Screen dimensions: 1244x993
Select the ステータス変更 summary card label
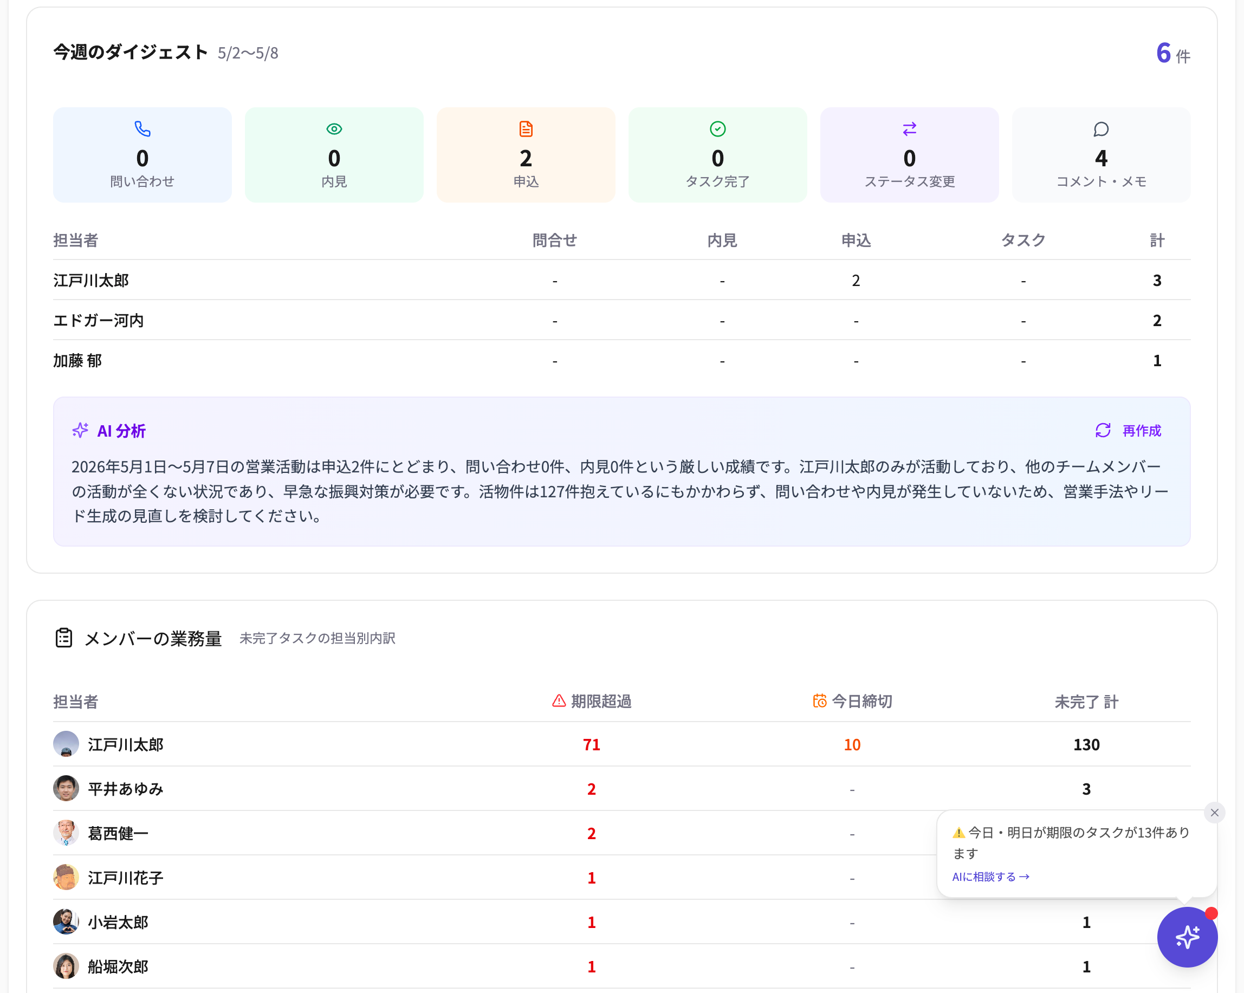click(x=909, y=181)
